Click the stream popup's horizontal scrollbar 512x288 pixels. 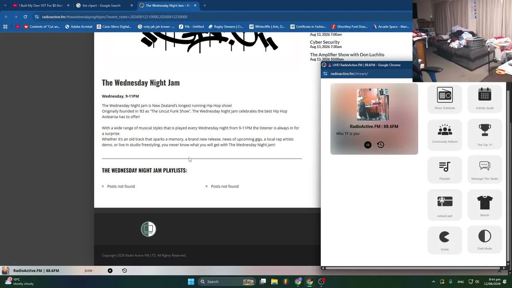[413, 268]
